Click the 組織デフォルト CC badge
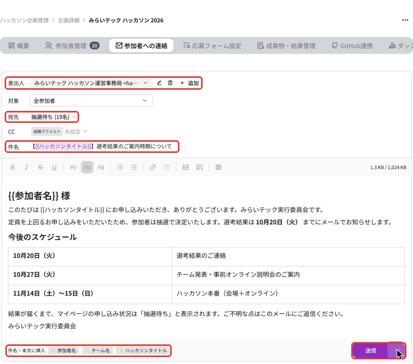 tap(47, 132)
